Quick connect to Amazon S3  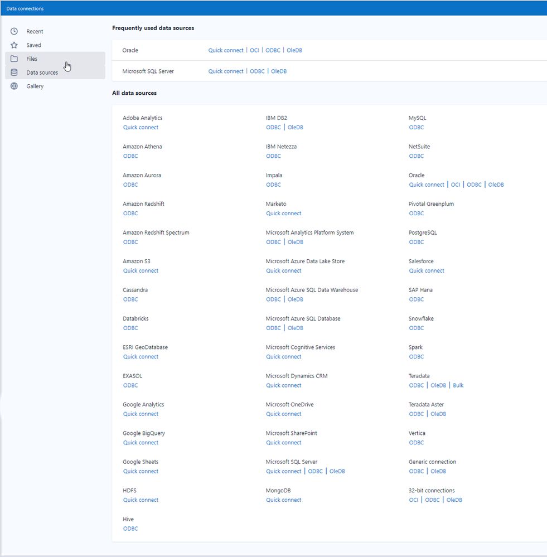click(141, 270)
